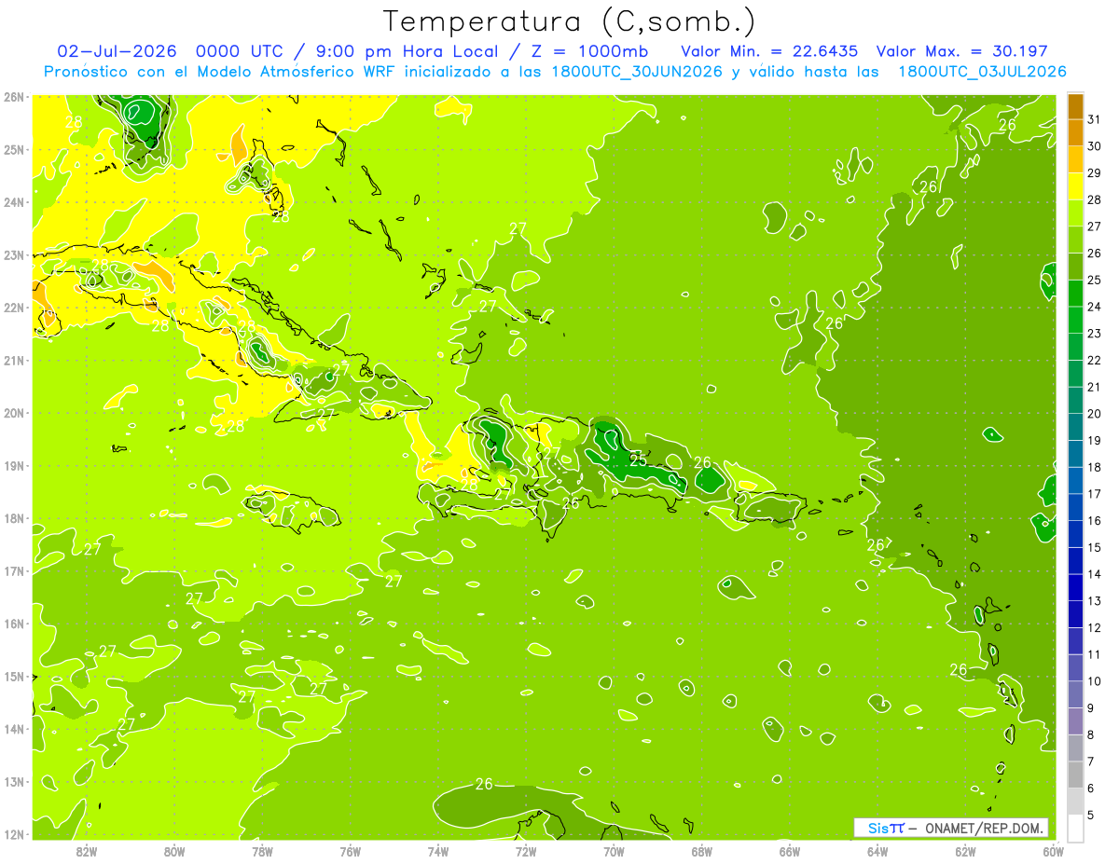Screen dimensions: 1119x864
Task: Click the 82W longitude axis label
Action: pos(86,851)
